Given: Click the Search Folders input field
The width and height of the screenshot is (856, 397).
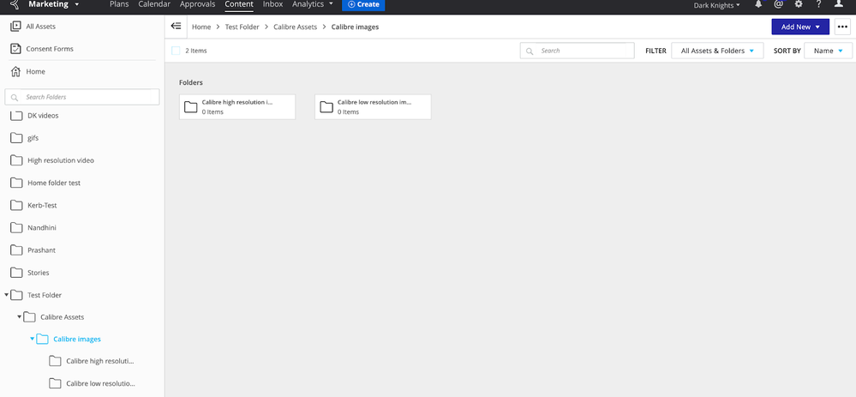Looking at the screenshot, I should click(x=82, y=97).
